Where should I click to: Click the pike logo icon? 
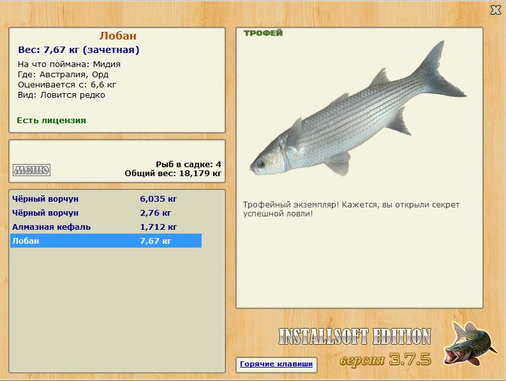click(470, 344)
